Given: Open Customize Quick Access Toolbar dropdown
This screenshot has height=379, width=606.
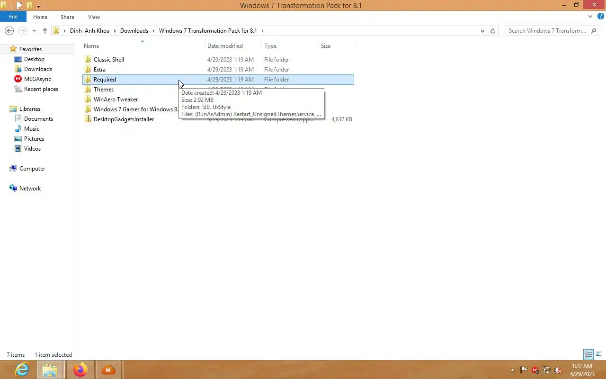Looking at the screenshot, I should [x=38, y=6].
